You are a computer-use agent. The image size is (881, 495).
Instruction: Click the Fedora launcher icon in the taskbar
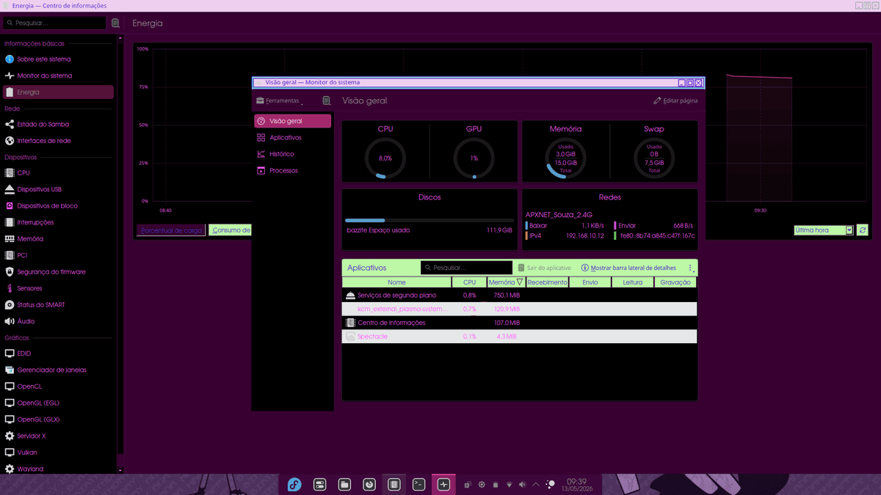pos(294,485)
